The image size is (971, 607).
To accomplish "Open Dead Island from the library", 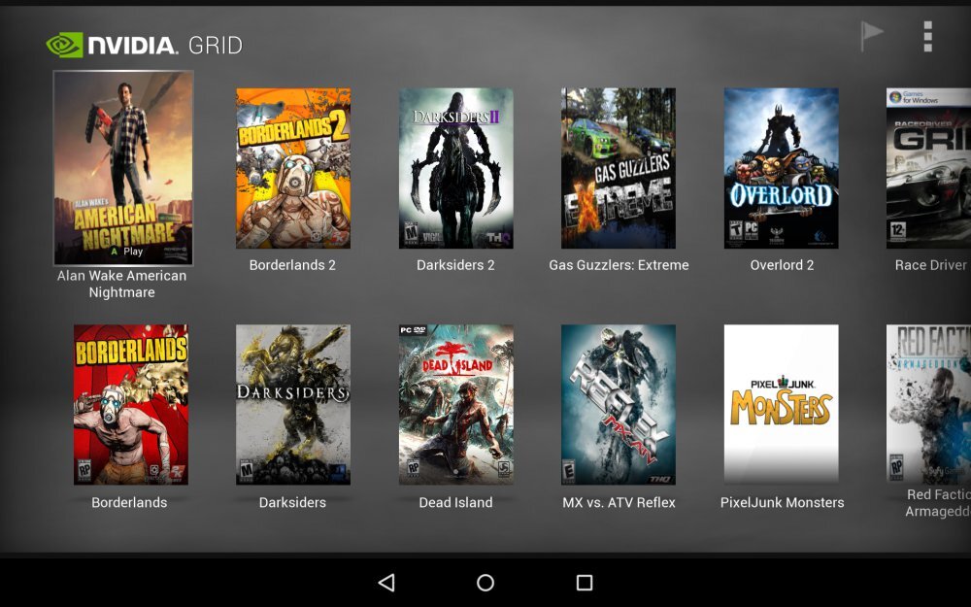I will pos(456,403).
